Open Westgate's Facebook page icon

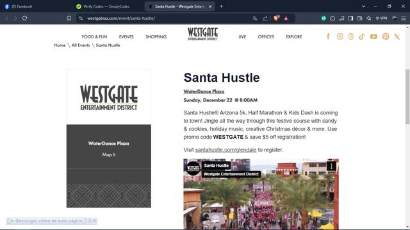[328, 36]
